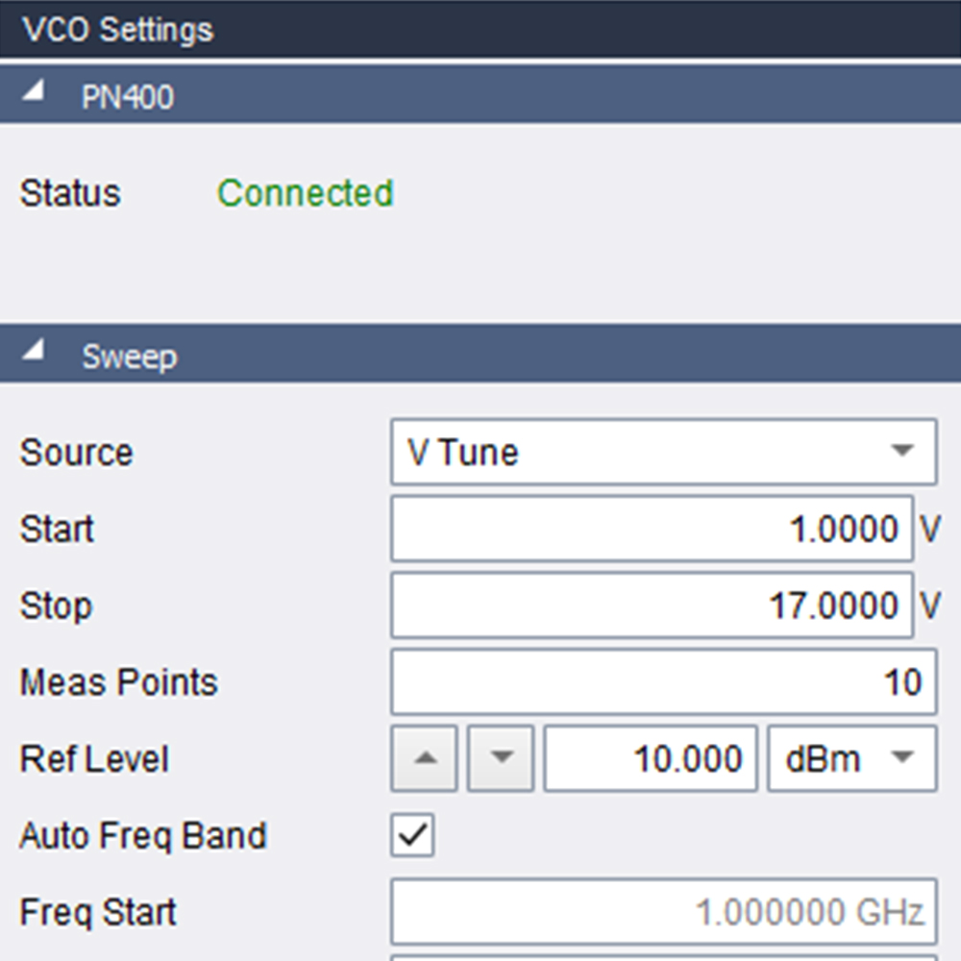The height and width of the screenshot is (961, 961).
Task: Click the Connected status text
Action: coord(306,193)
